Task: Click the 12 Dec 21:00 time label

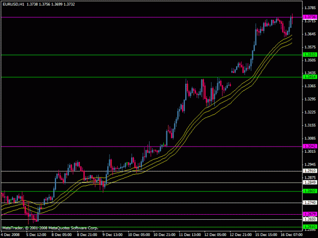Action: (x=241, y=234)
